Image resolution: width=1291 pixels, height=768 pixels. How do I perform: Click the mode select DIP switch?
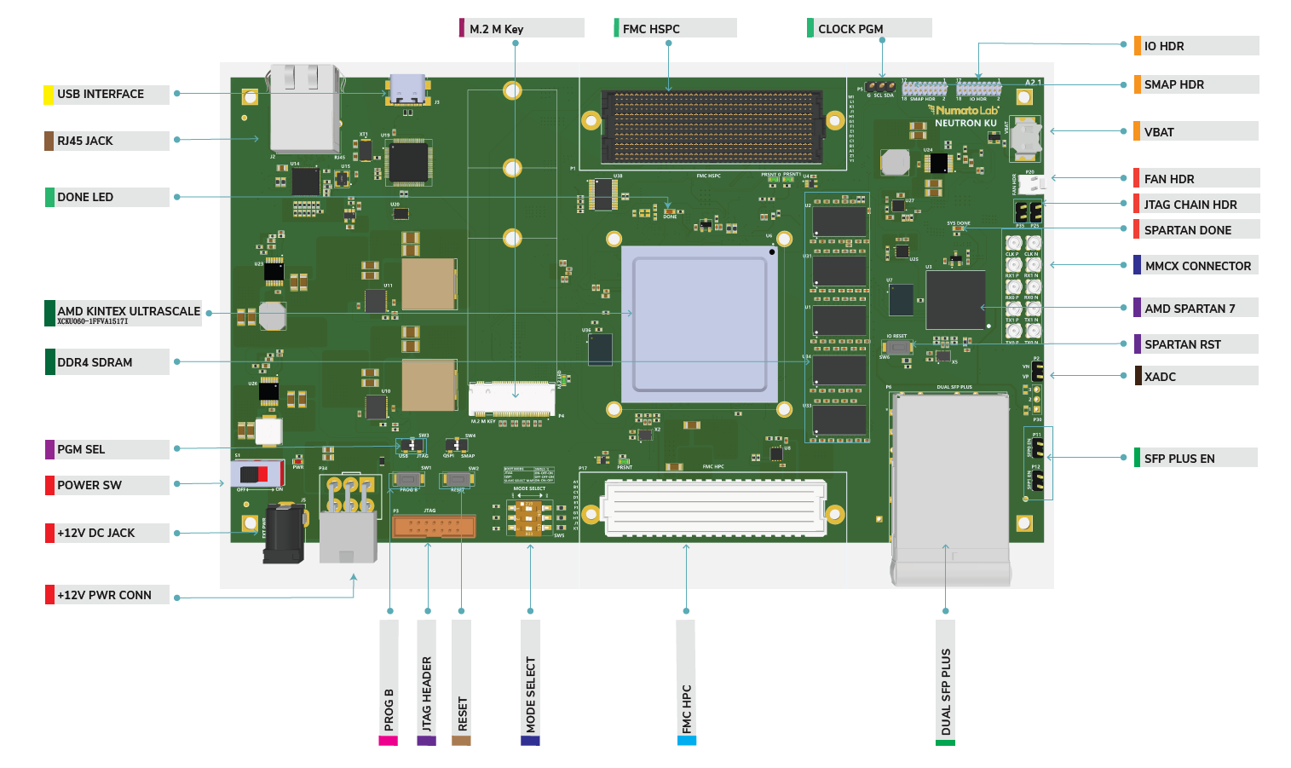pos(528,517)
